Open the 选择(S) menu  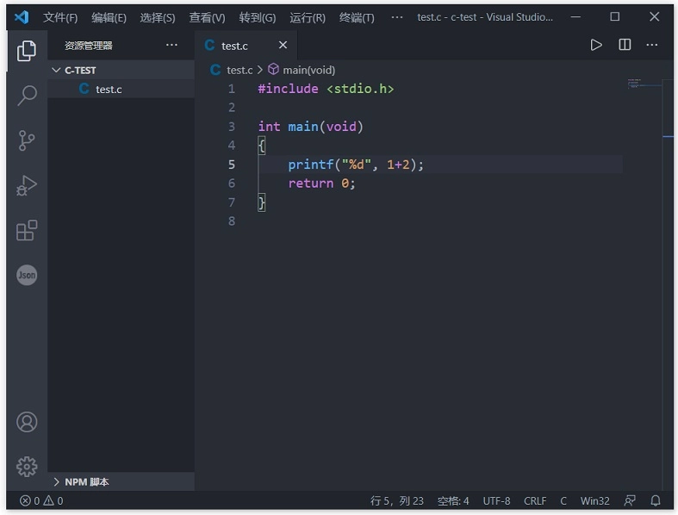click(158, 17)
